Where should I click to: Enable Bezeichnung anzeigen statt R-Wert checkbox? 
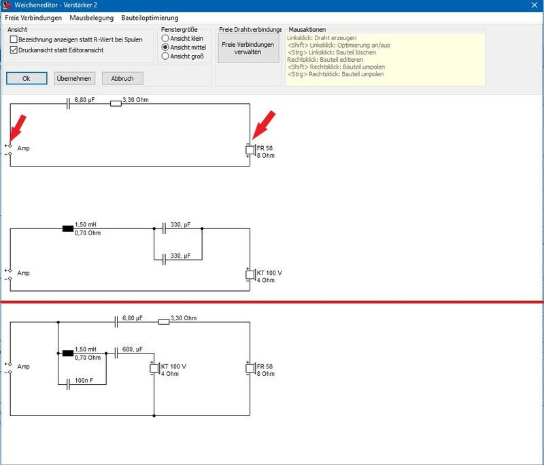pyautogui.click(x=76, y=39)
